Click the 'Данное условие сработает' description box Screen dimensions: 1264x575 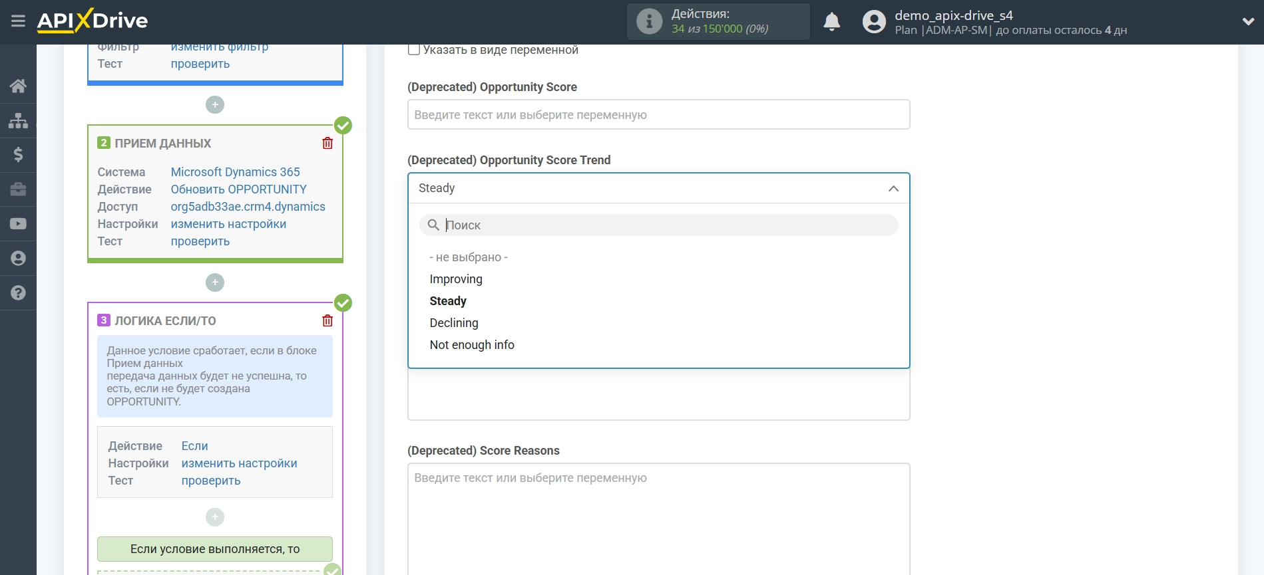[x=215, y=376]
